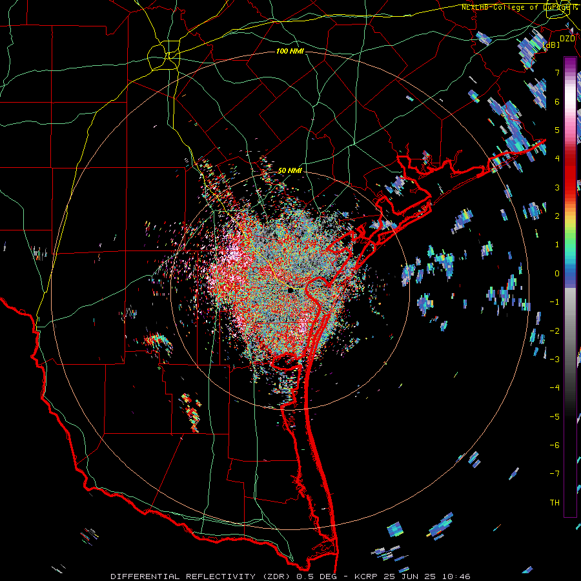Click the "2" value on the color scale
Image resolution: width=581 pixels, height=581 pixels.
coord(557,216)
